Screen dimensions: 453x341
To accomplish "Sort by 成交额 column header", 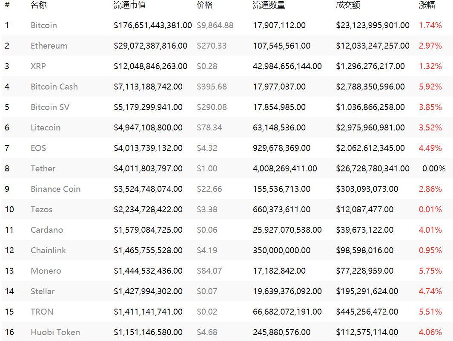I will coord(348,5).
